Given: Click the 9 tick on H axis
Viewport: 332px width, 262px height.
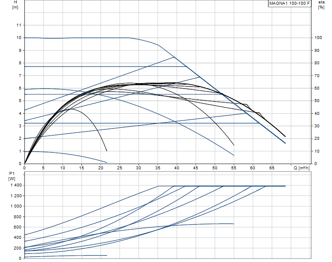Looking at the screenshot, I should [20, 50].
